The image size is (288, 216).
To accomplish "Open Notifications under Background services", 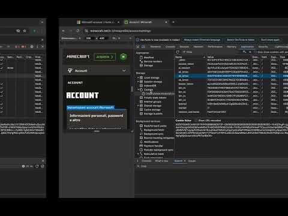I will coord(151,142).
